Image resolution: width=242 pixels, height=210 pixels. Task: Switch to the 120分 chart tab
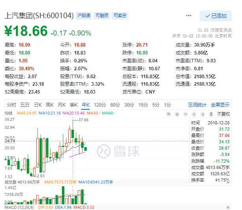[x=100, y=105]
